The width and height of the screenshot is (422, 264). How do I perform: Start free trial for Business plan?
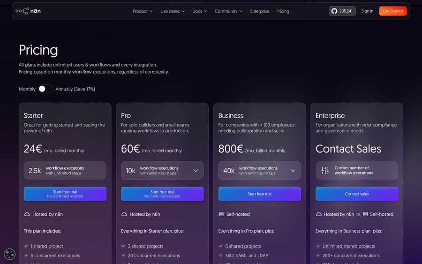click(259, 194)
